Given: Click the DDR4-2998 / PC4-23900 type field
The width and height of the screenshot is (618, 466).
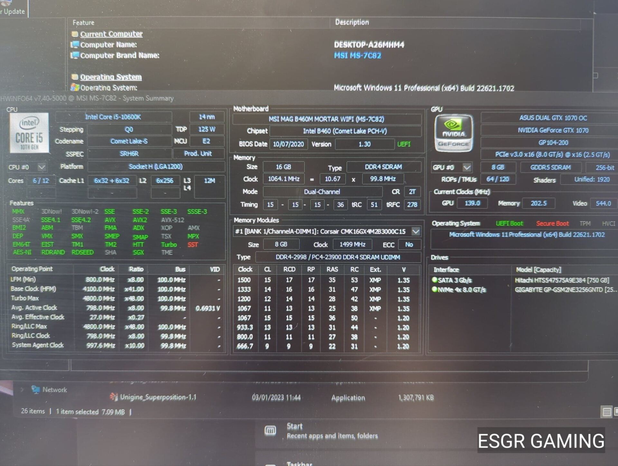Looking at the screenshot, I should point(338,257).
